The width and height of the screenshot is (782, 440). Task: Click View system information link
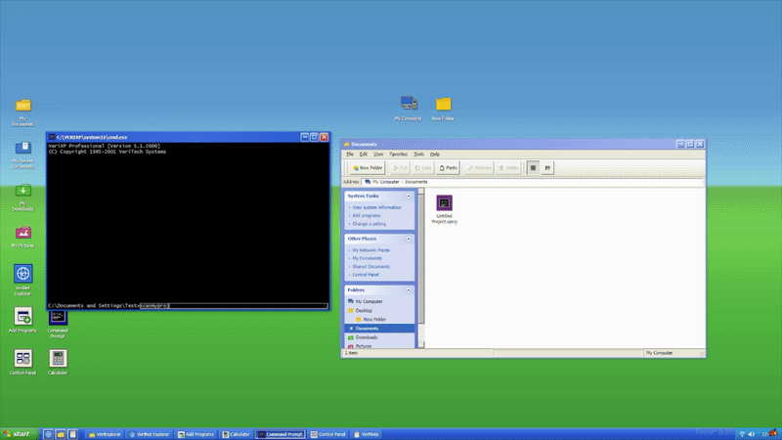click(x=376, y=207)
